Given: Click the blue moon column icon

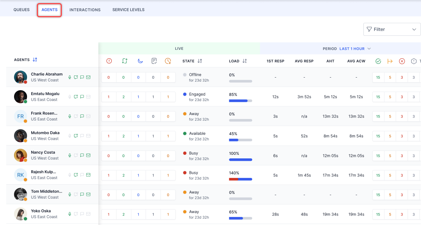Looking at the screenshot, I should 140,61.
